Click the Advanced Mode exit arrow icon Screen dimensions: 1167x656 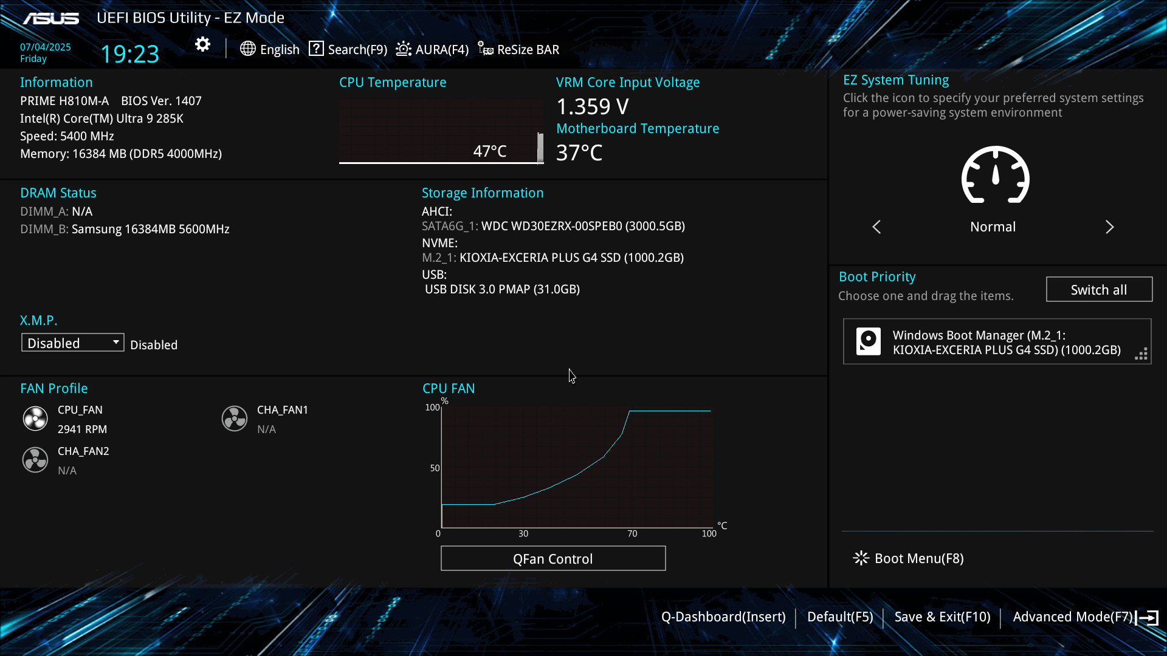coord(1147,618)
